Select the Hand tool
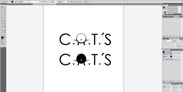 click(x=2, y=35)
